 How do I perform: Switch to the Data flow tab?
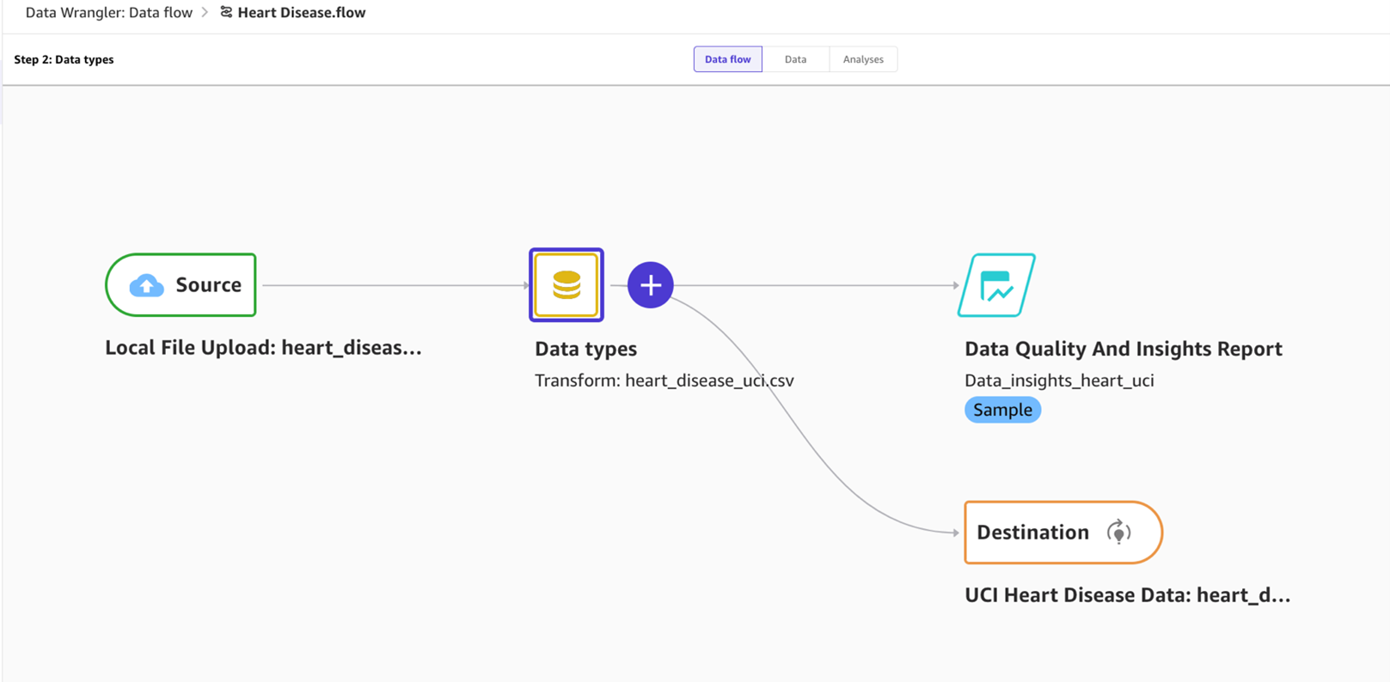point(727,59)
